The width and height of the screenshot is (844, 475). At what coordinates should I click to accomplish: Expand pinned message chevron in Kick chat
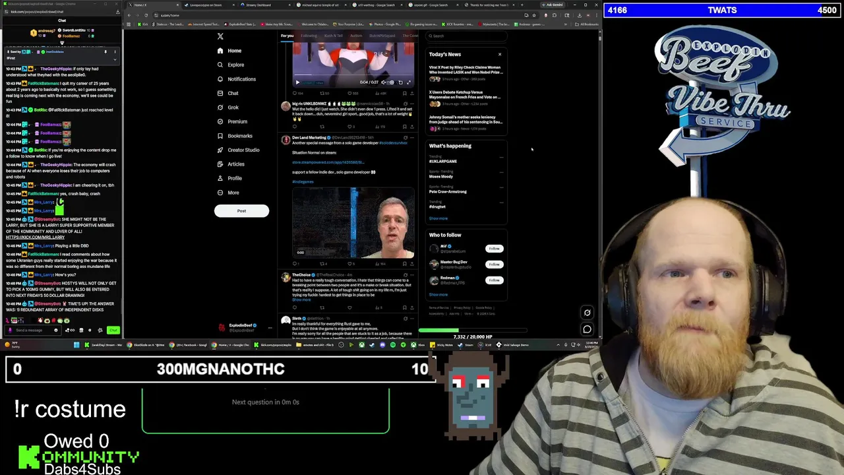point(115,60)
